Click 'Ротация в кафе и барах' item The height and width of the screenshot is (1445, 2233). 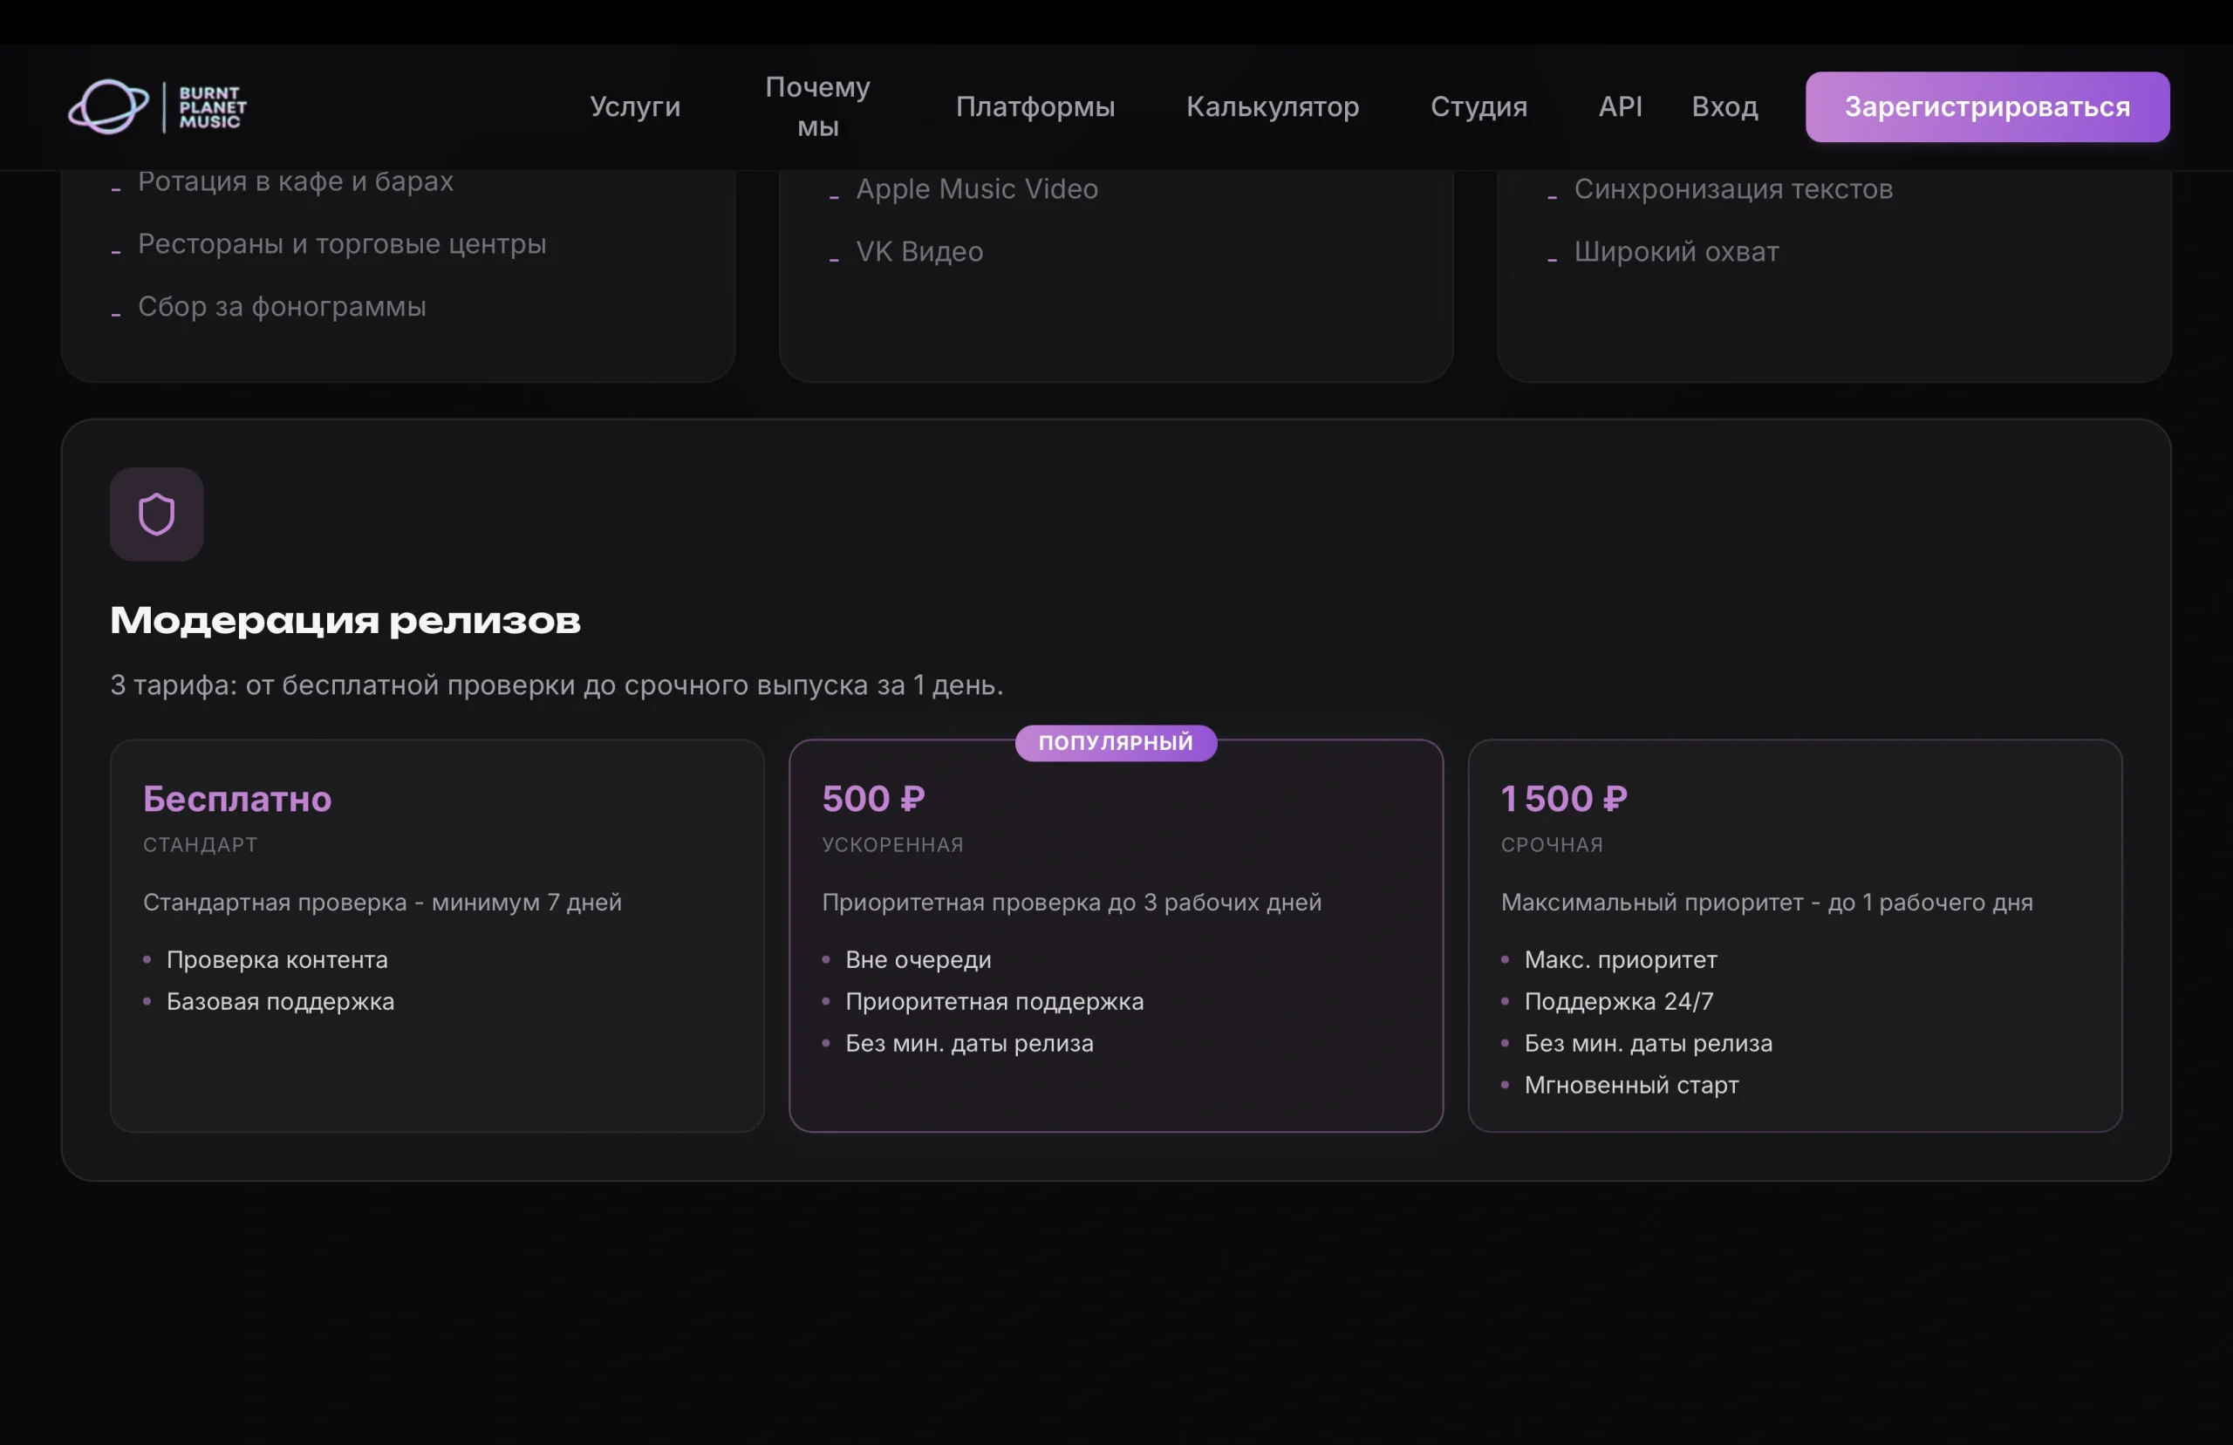click(296, 181)
